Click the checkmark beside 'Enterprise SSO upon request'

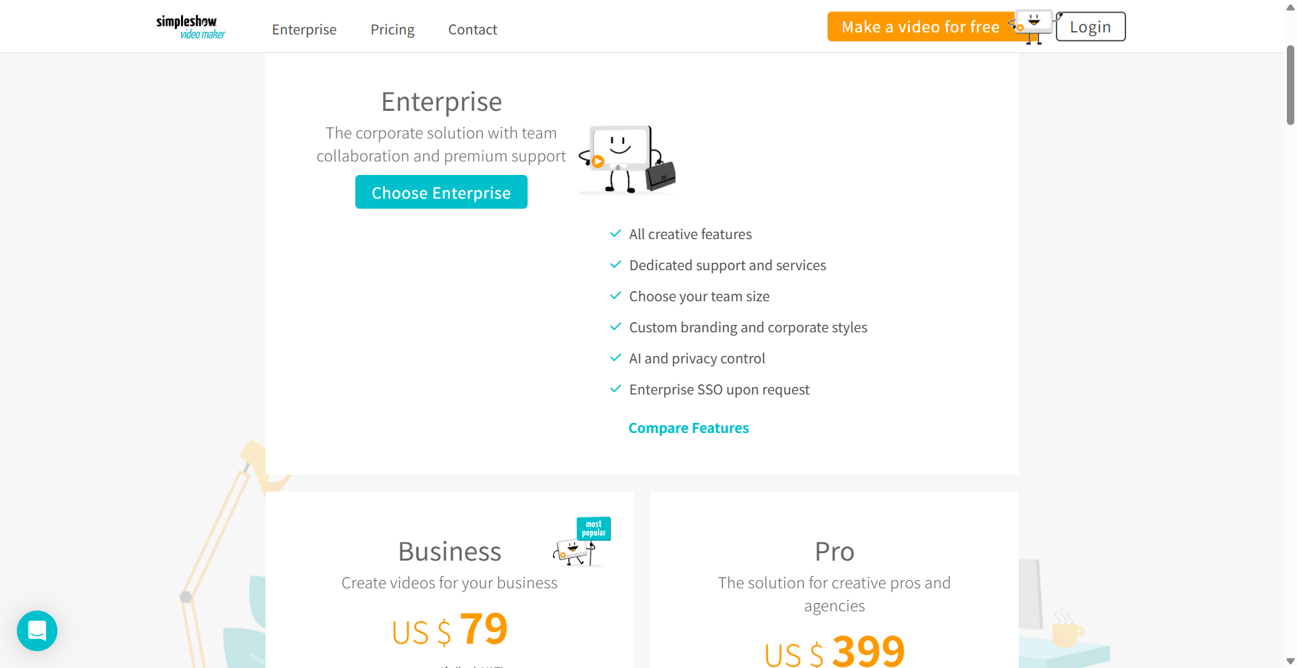pos(615,388)
